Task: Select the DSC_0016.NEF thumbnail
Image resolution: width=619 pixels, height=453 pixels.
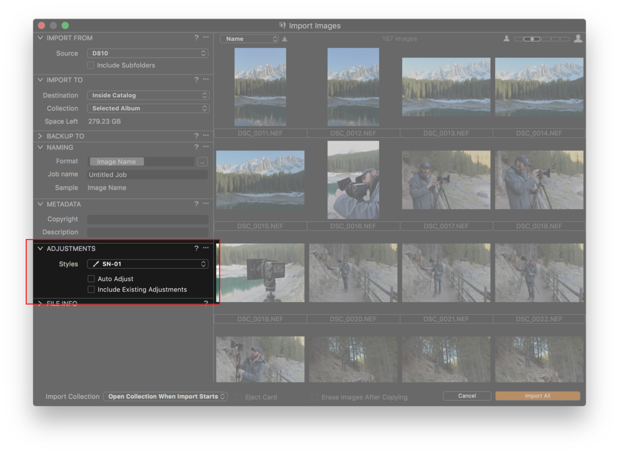Action: click(353, 180)
